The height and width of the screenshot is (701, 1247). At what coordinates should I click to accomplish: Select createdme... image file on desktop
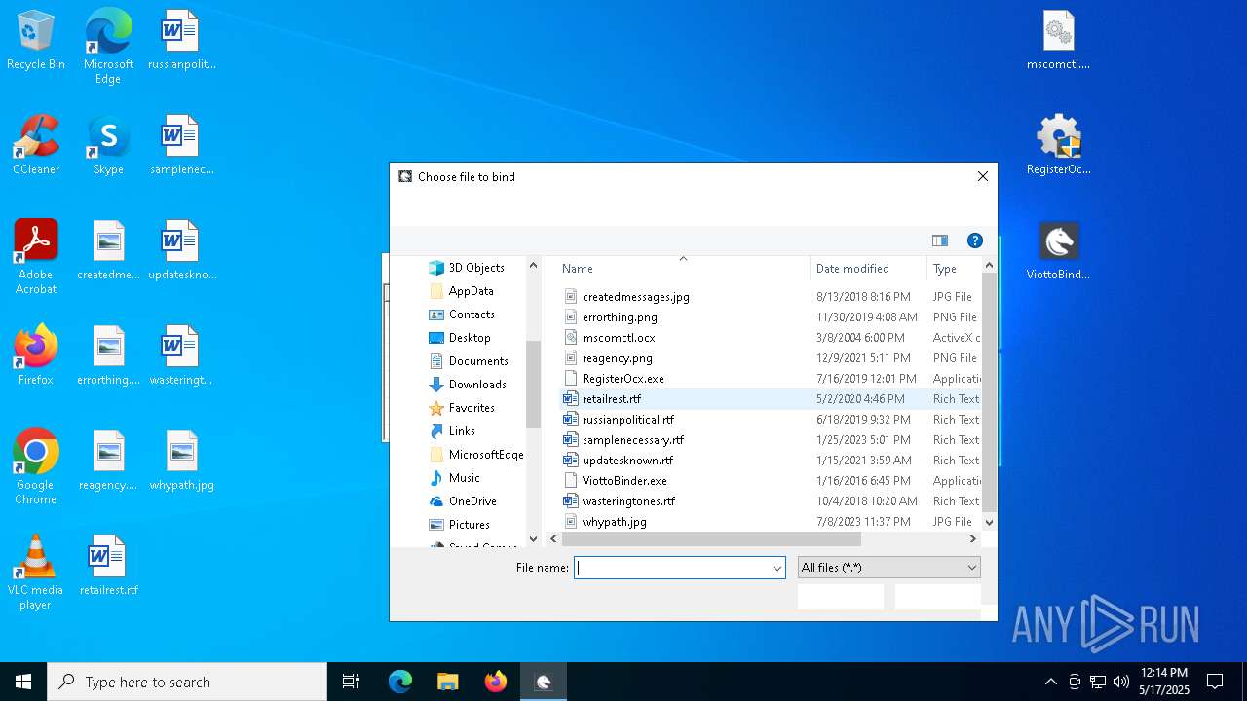click(108, 251)
